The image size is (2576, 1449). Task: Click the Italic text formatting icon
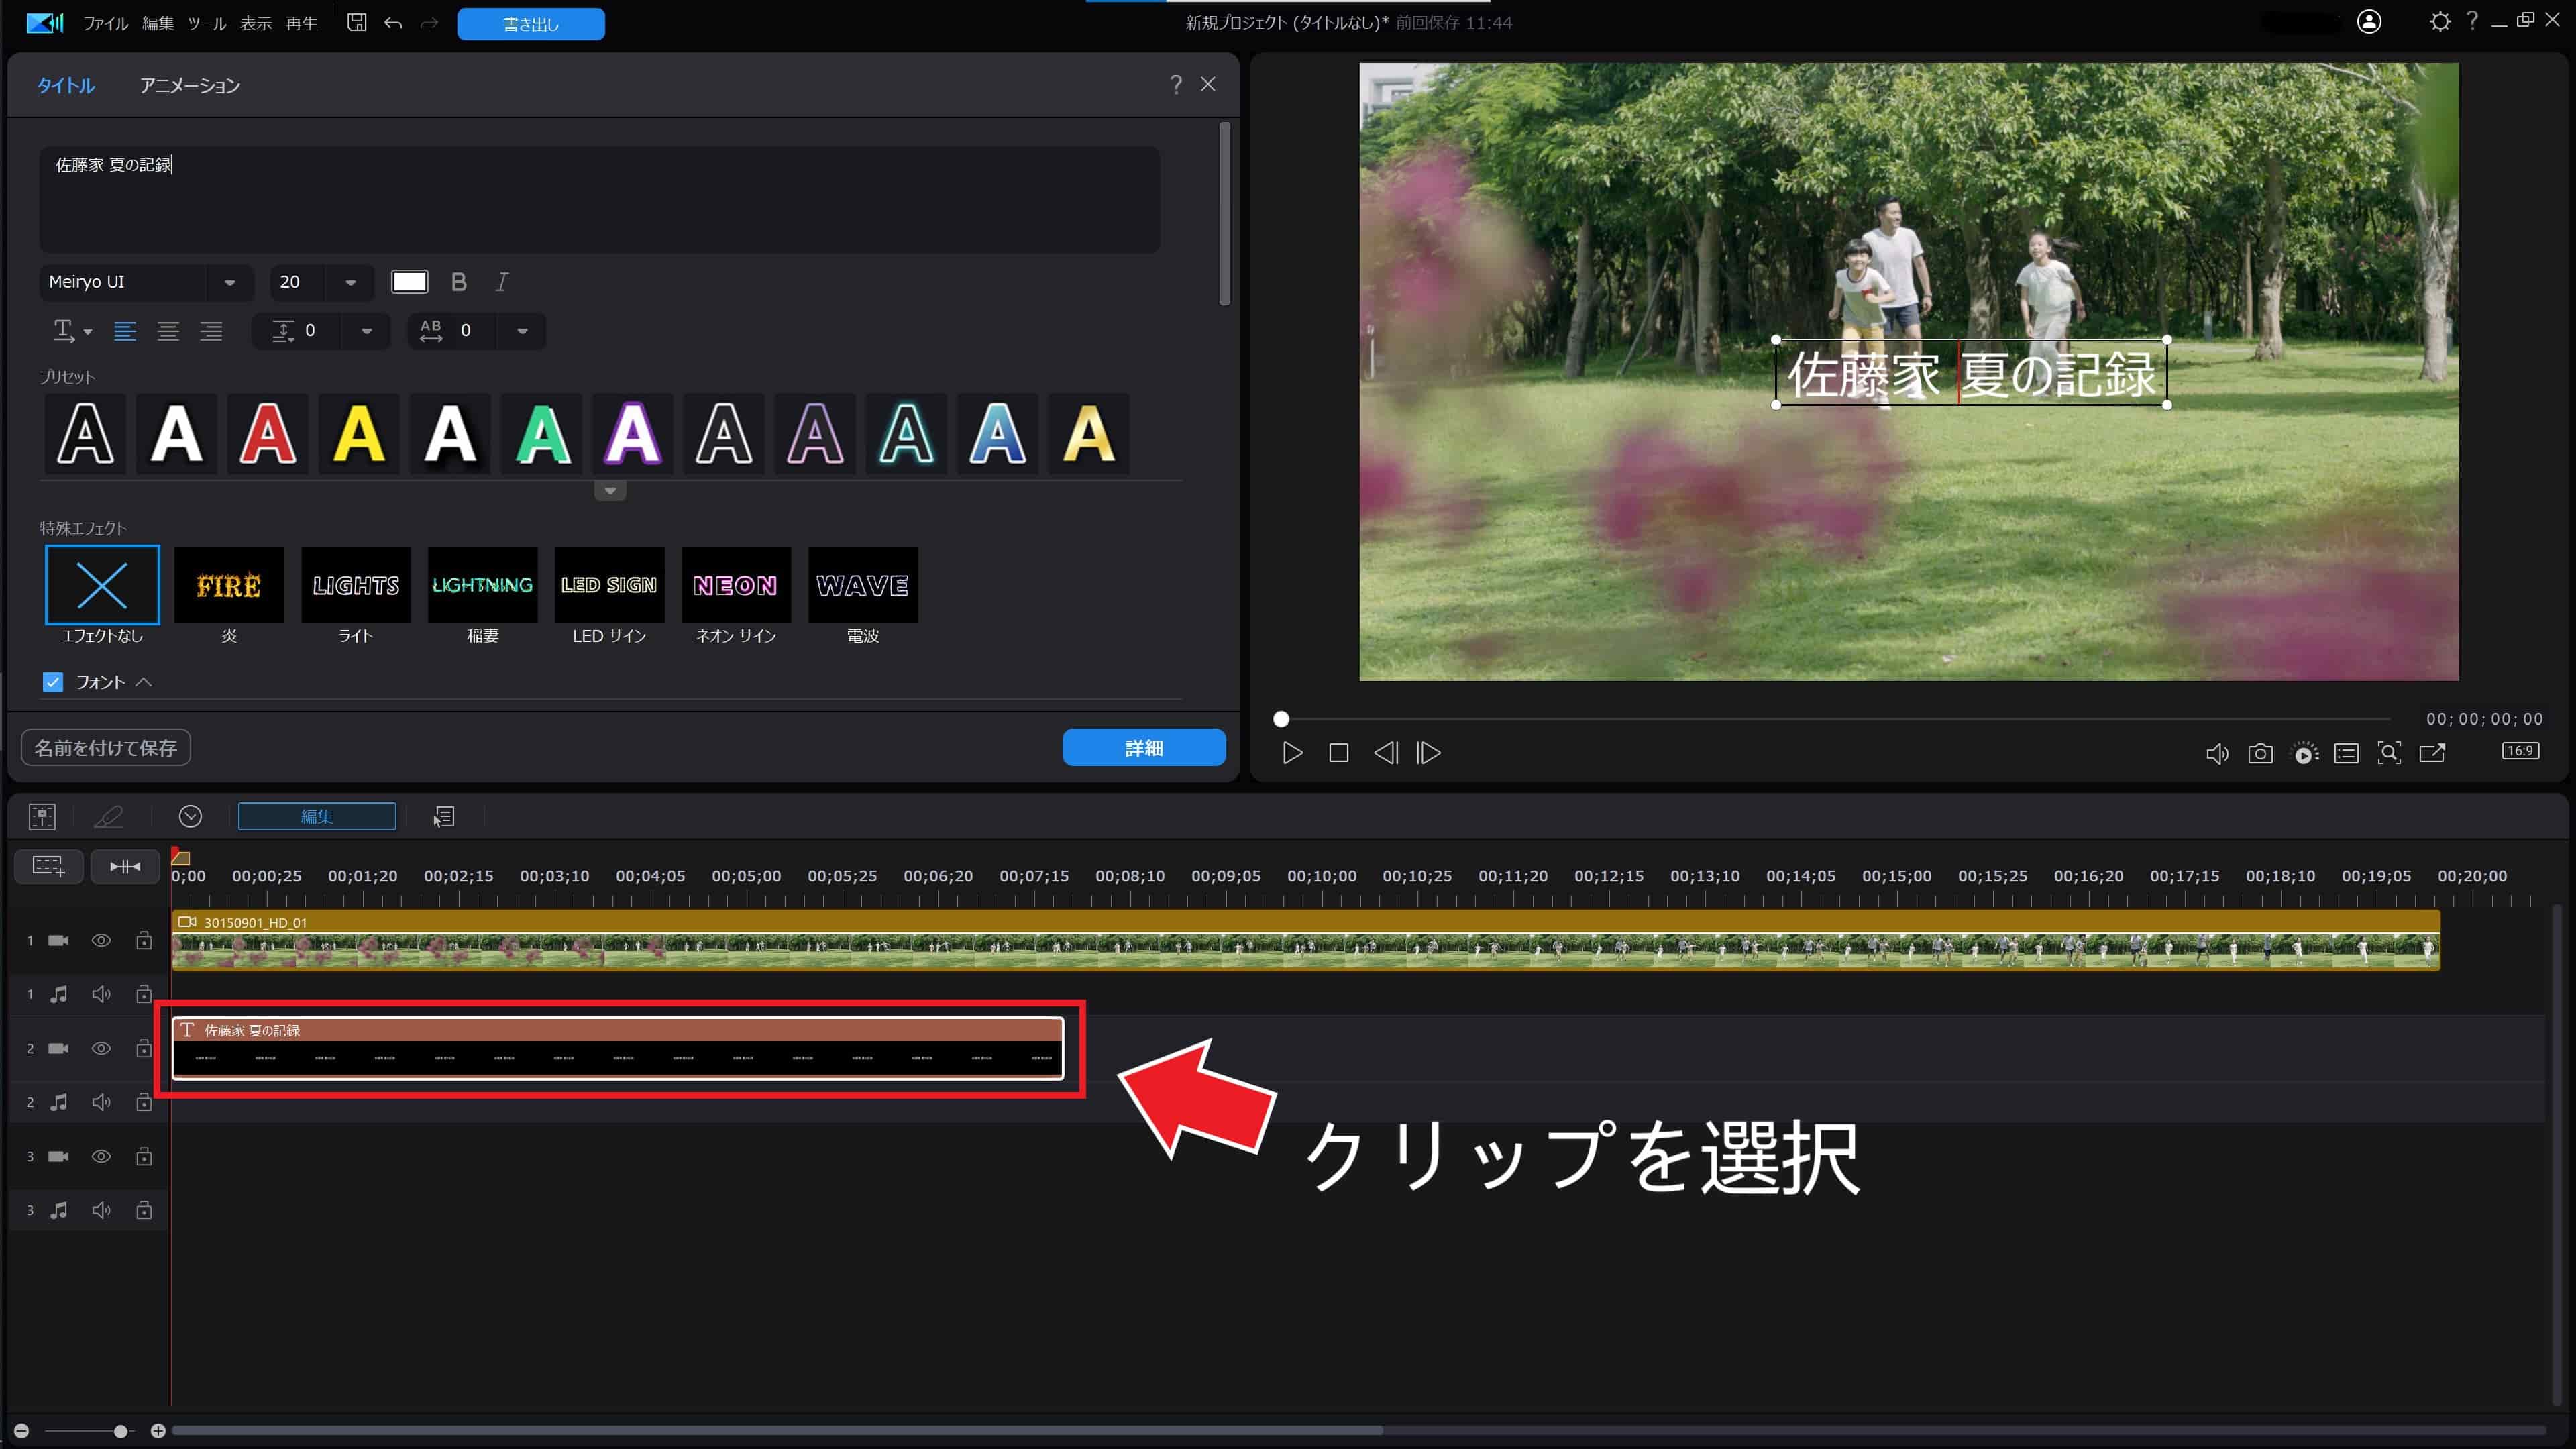(x=502, y=282)
